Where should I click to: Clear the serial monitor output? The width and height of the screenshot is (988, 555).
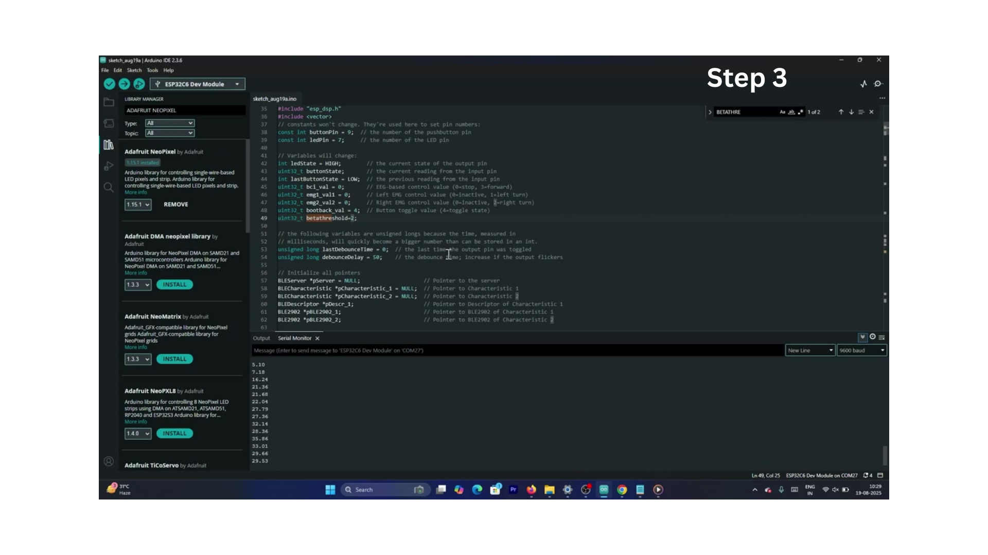click(882, 338)
